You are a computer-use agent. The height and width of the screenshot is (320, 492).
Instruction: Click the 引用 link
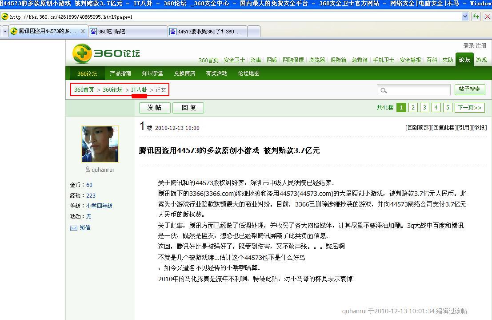(464, 128)
